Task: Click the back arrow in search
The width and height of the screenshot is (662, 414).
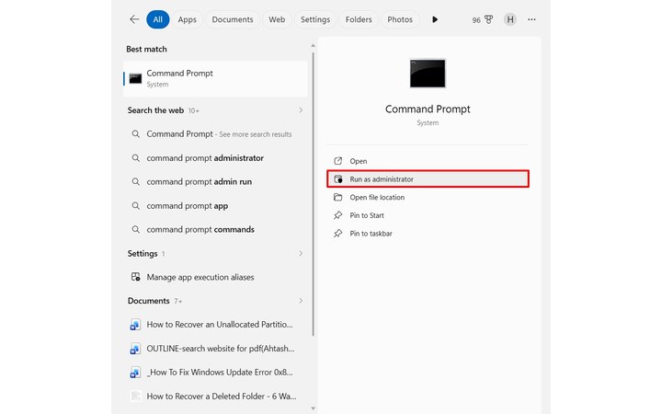Action: click(x=134, y=19)
